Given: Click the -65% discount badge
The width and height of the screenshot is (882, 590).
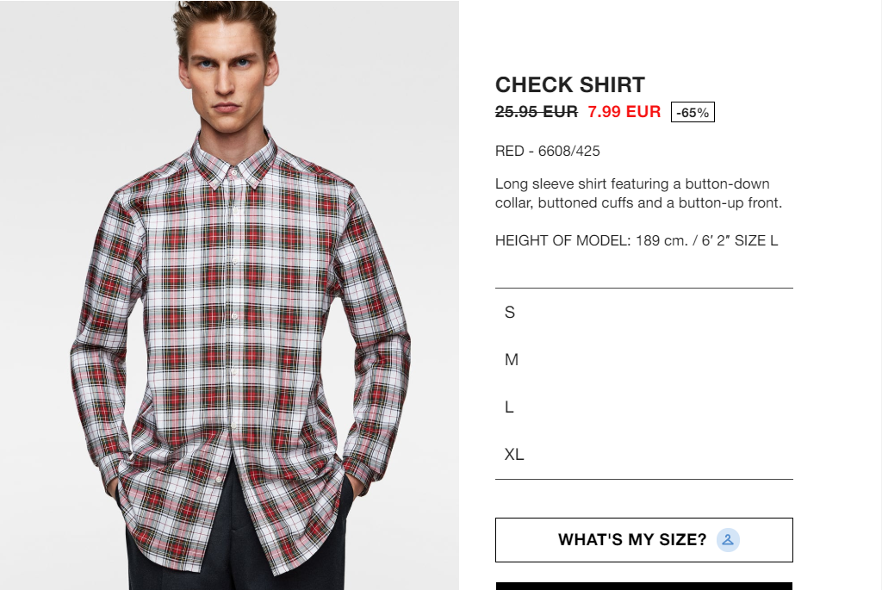Looking at the screenshot, I should [693, 112].
